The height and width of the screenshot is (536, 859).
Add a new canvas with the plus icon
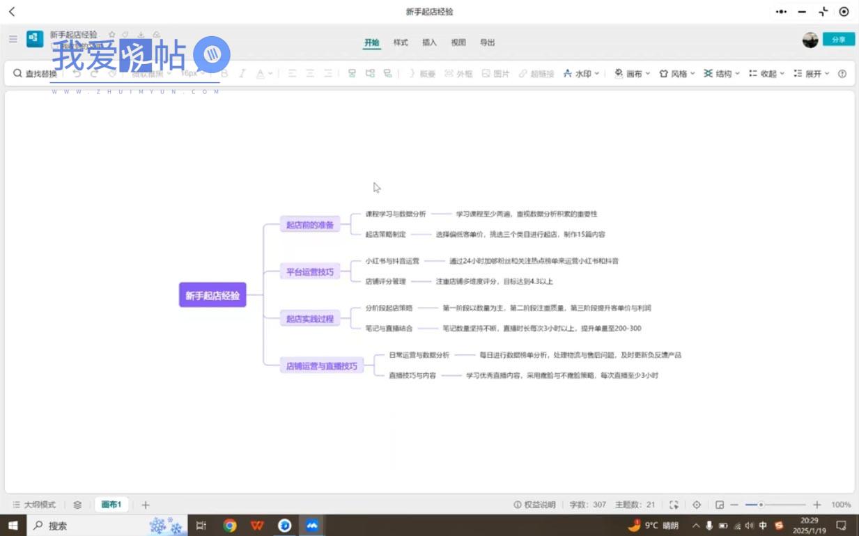coord(146,505)
